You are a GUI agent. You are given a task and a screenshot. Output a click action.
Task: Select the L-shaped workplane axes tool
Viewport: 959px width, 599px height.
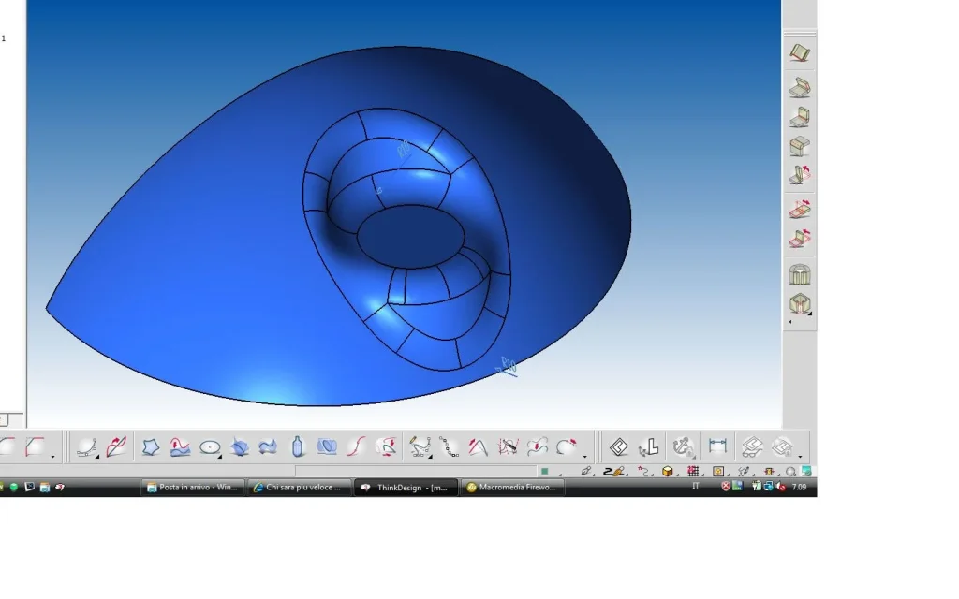click(649, 446)
